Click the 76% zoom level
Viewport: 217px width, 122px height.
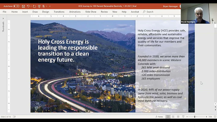coord(210,117)
